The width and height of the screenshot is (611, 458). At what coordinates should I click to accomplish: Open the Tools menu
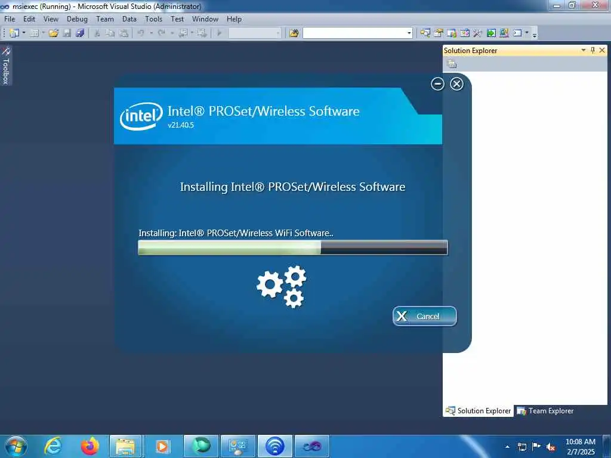coord(153,19)
